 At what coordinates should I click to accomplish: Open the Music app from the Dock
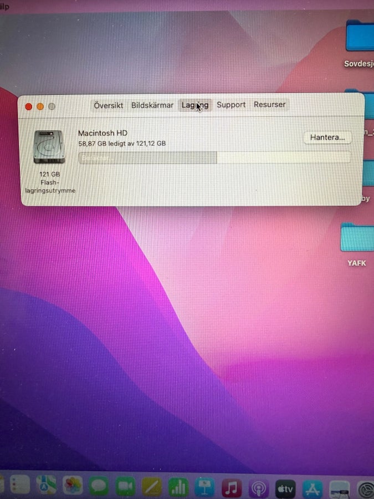[232, 487]
